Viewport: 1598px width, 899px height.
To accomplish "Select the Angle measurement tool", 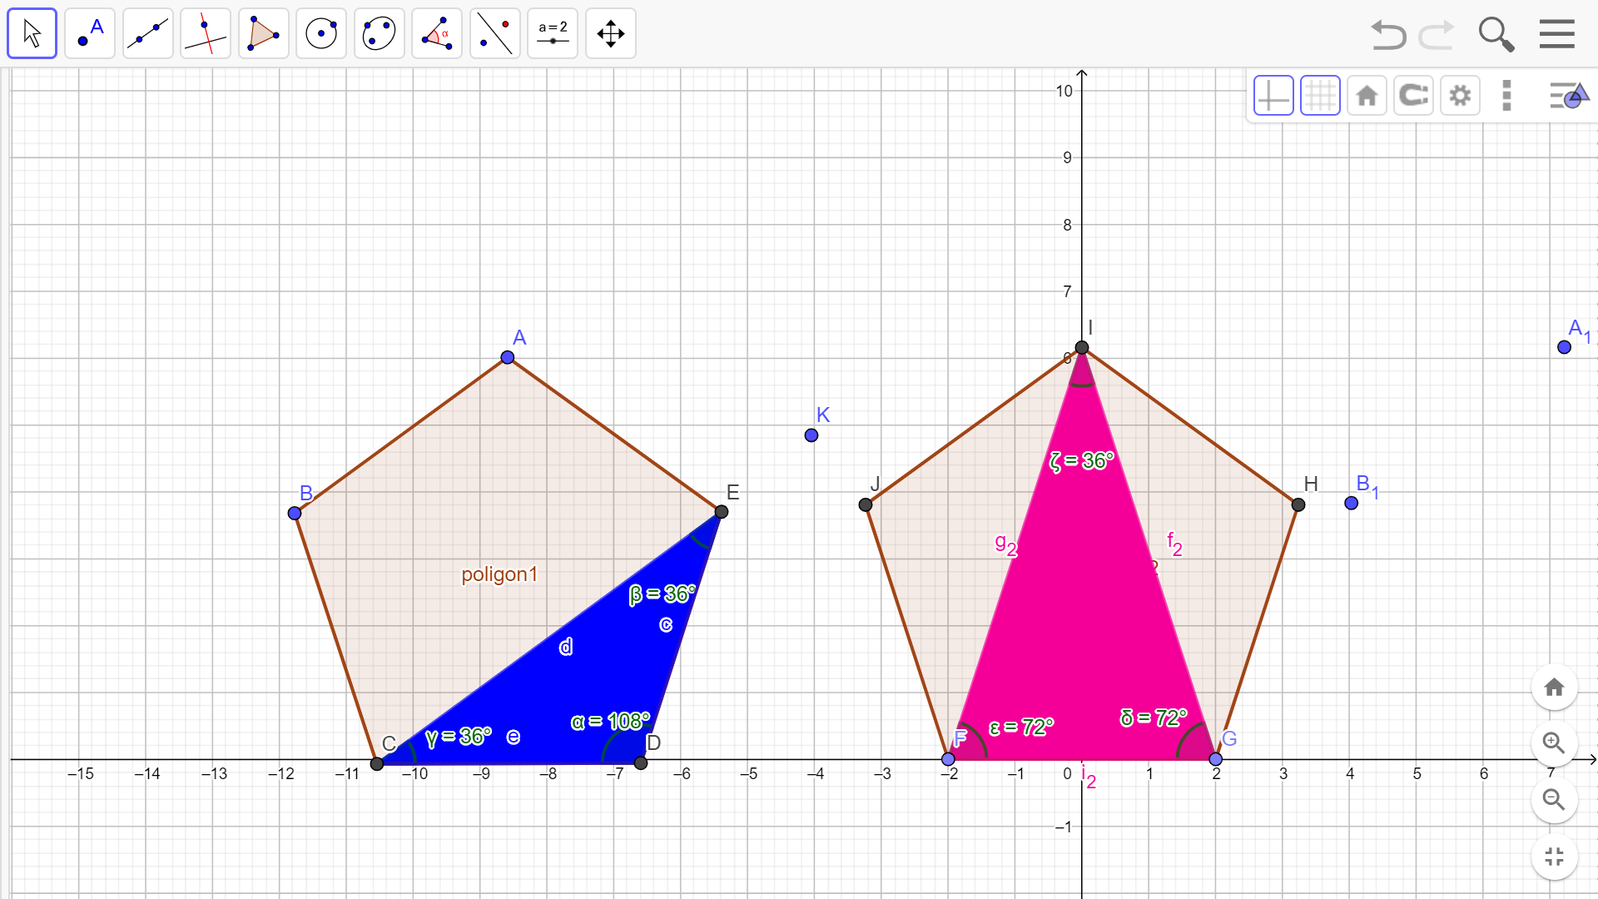I will [437, 33].
